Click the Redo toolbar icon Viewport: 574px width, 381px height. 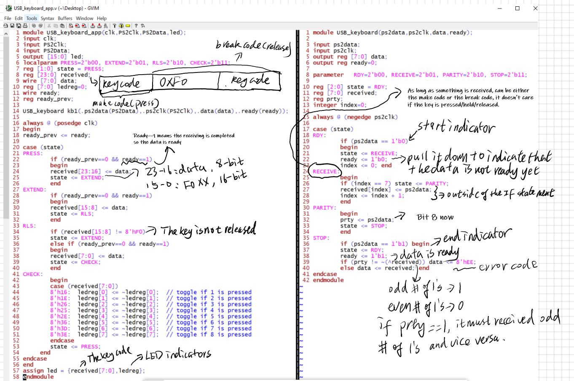[x=40, y=26]
